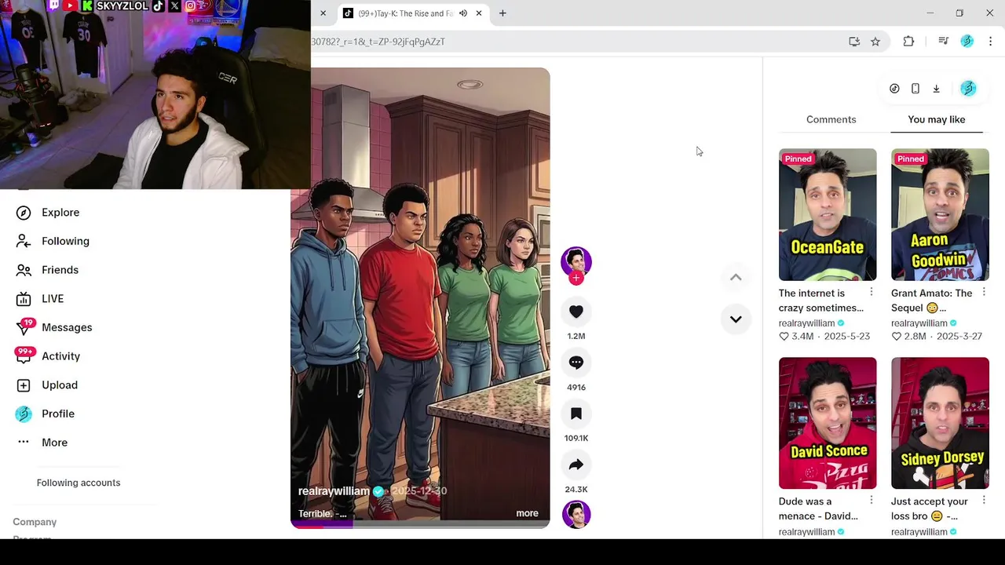Open the Activity icon with 99+ badge
The width and height of the screenshot is (1005, 565).
tap(24, 355)
